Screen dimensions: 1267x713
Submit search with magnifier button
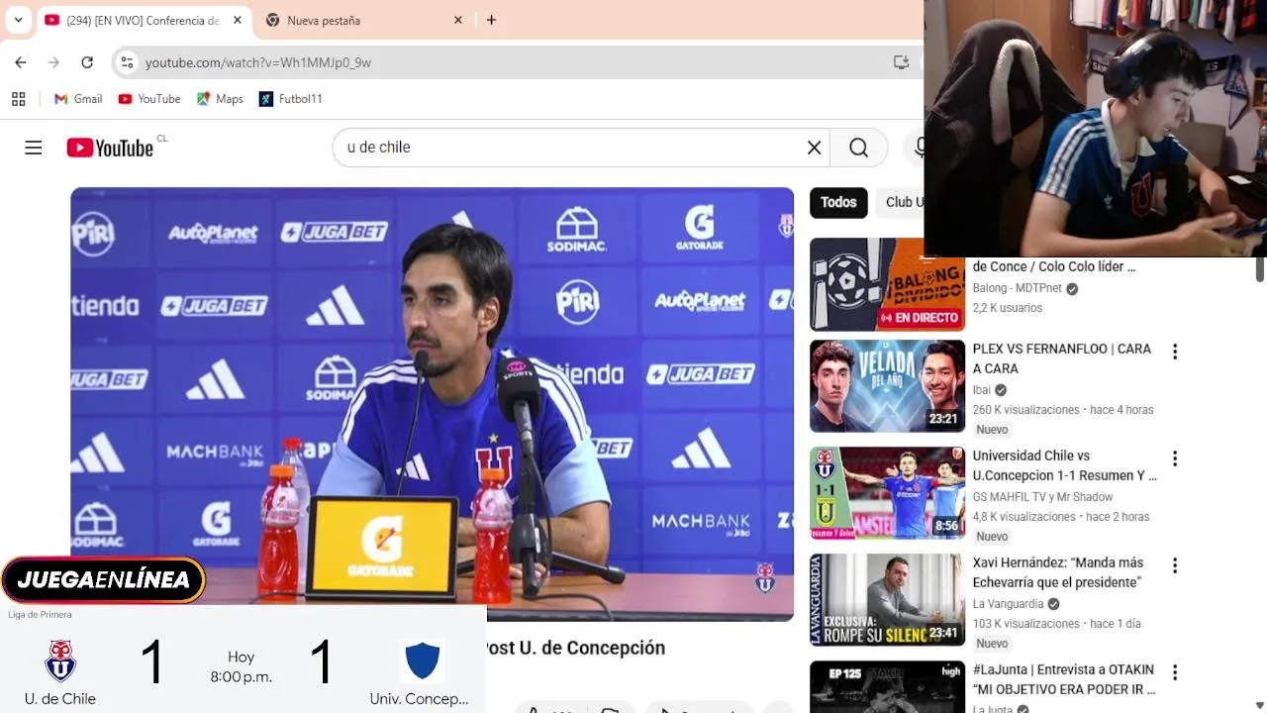[858, 148]
